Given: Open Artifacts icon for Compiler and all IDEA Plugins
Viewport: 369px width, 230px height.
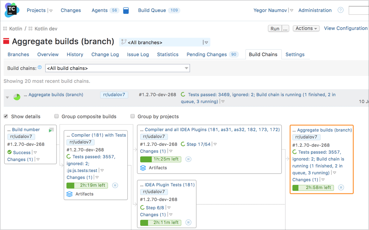Looking at the screenshot, I should click(x=143, y=168).
